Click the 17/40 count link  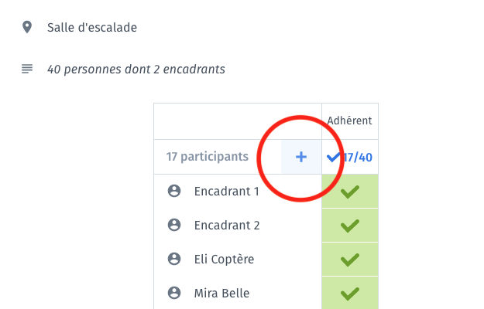pos(358,158)
